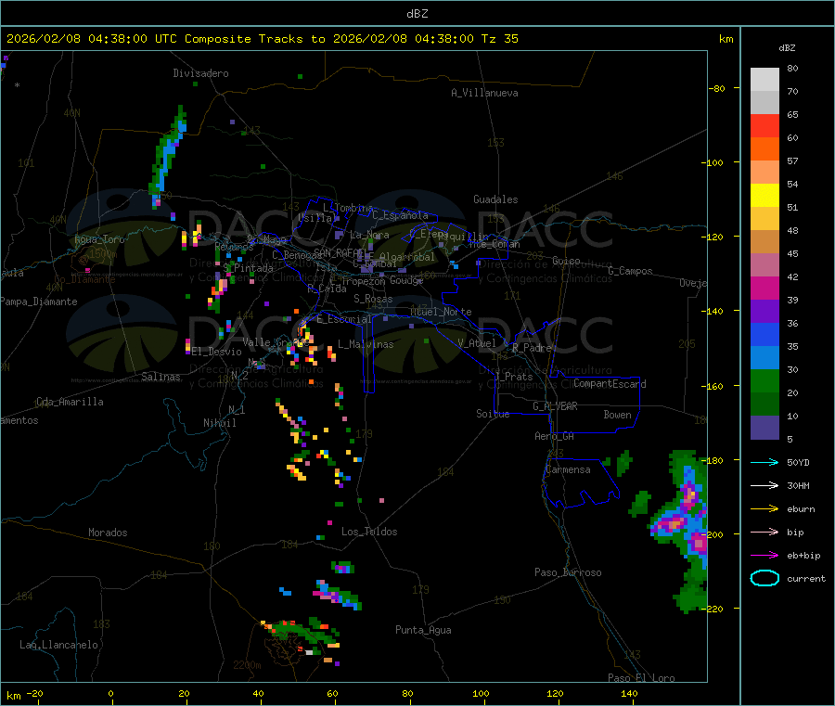Click the 'Guadales' map label

pyautogui.click(x=495, y=199)
